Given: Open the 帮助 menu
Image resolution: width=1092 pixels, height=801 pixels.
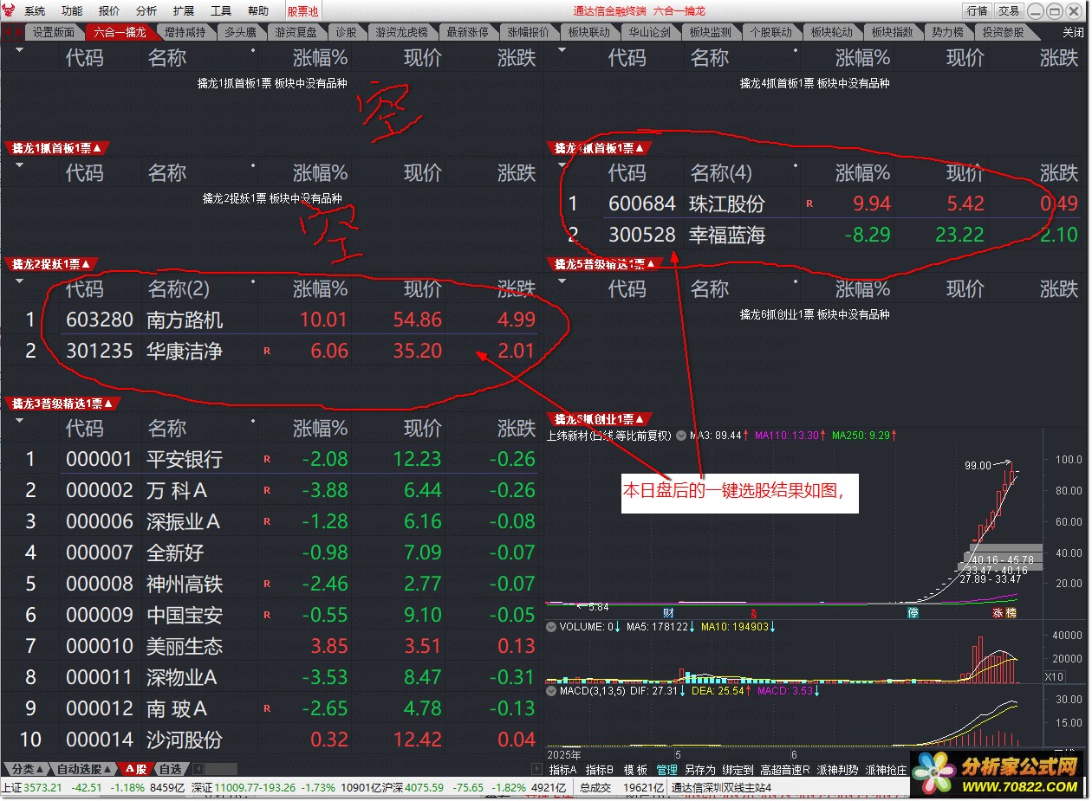Looking at the screenshot, I should click(258, 11).
